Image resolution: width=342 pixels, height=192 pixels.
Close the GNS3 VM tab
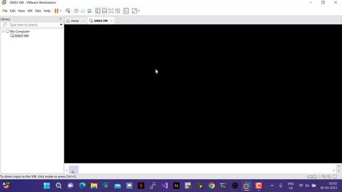(x=112, y=21)
